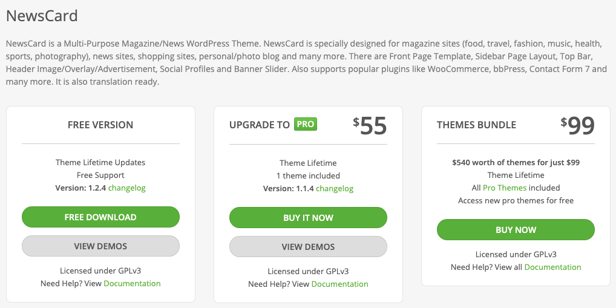Open Documentation link in Themes Bundle card
Image resolution: width=616 pixels, height=308 pixels.
click(552, 267)
